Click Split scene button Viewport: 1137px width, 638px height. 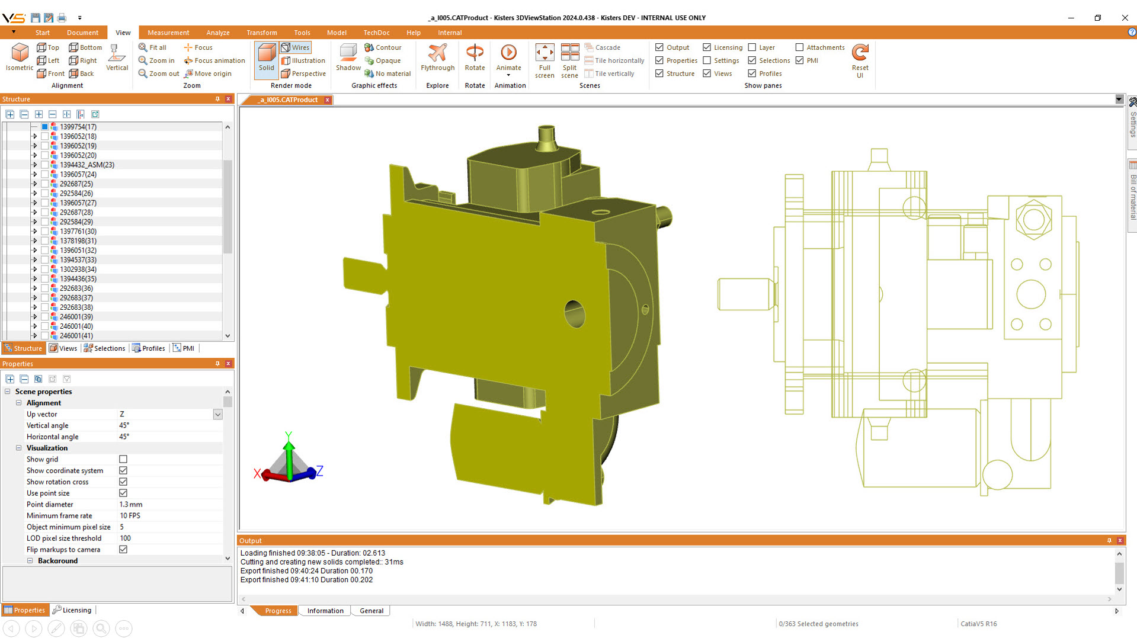click(x=569, y=60)
